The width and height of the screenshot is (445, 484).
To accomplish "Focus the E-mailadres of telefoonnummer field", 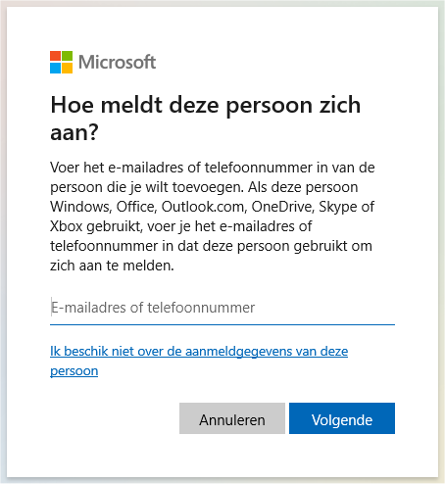I will (222, 308).
